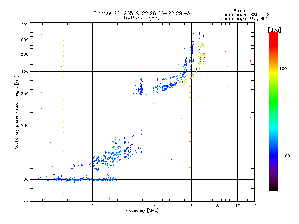
Task: Click the '-100' colorbar tick label
Action: [x=284, y=156]
